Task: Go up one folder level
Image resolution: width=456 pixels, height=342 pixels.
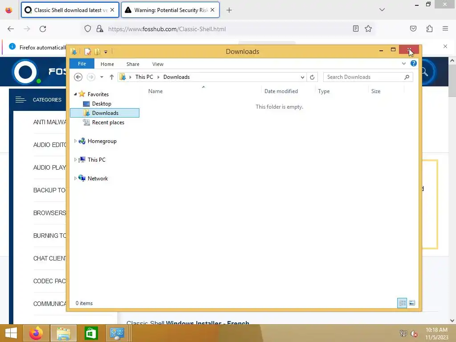Action: pyautogui.click(x=111, y=77)
